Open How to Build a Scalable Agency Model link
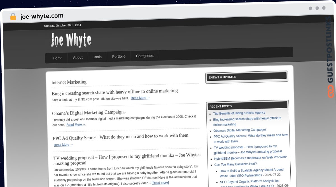Image resolution: width=336 pixels, height=187 pixels. 252,173
